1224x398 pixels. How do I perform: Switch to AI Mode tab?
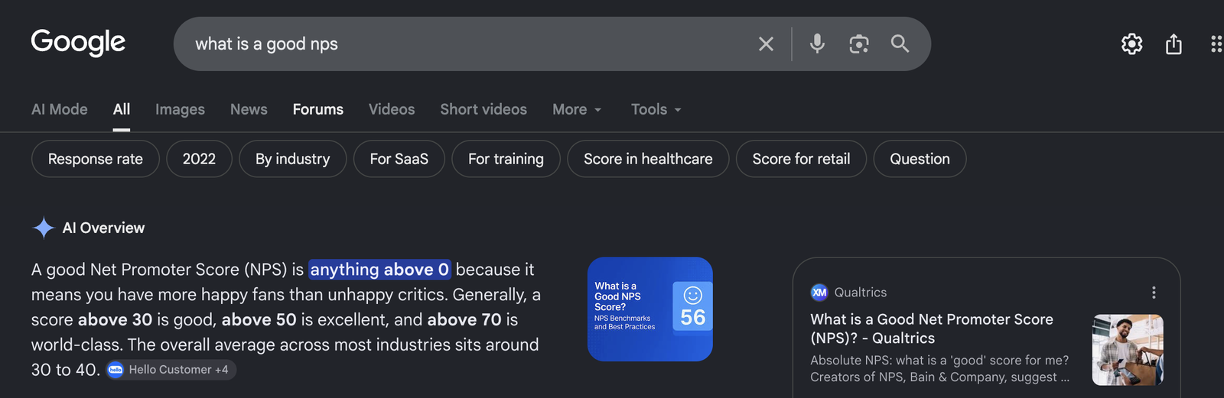pos(60,109)
